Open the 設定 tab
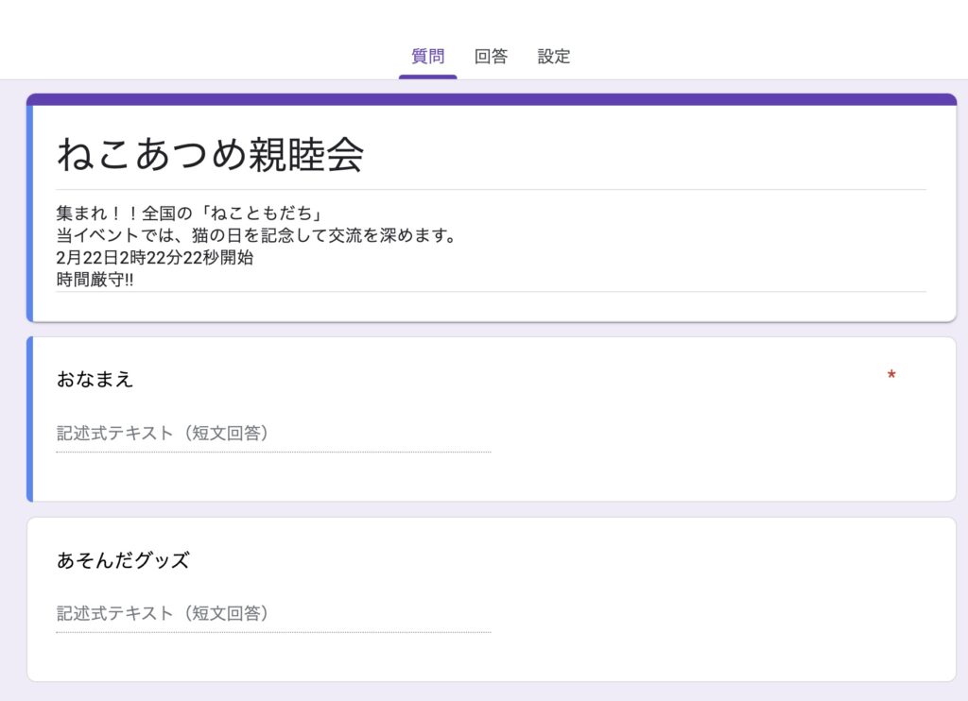Screen dimensions: 968x701 [554, 56]
